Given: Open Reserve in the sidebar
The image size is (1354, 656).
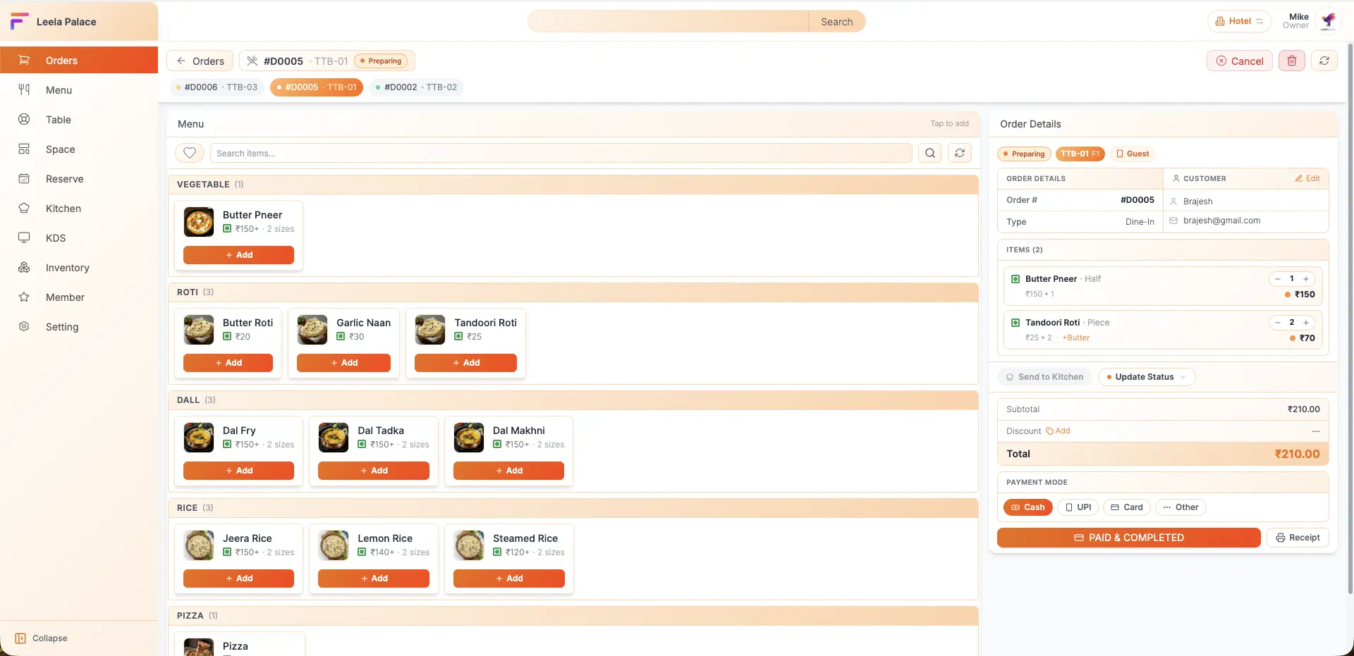Looking at the screenshot, I should 79,178.
